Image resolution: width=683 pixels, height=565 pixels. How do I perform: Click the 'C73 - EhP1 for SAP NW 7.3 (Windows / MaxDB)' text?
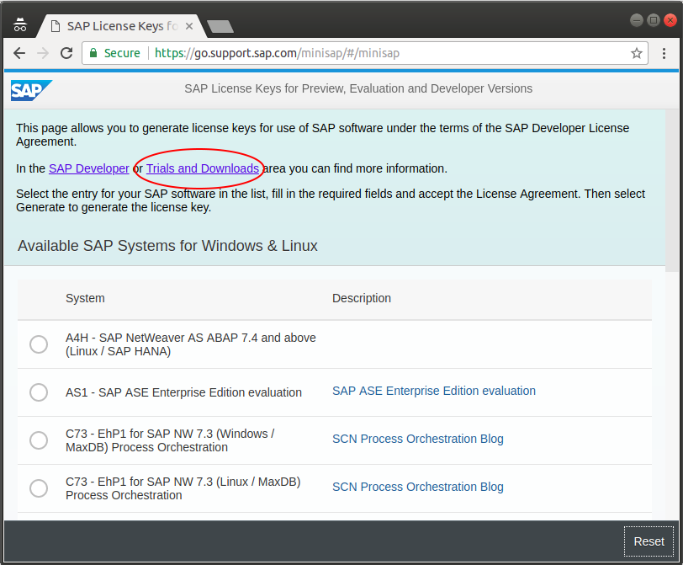pyautogui.click(x=170, y=440)
